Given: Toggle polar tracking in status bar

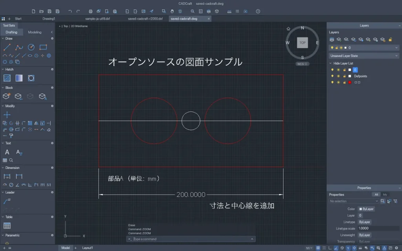Looking at the screenshot, I should 336,248.
